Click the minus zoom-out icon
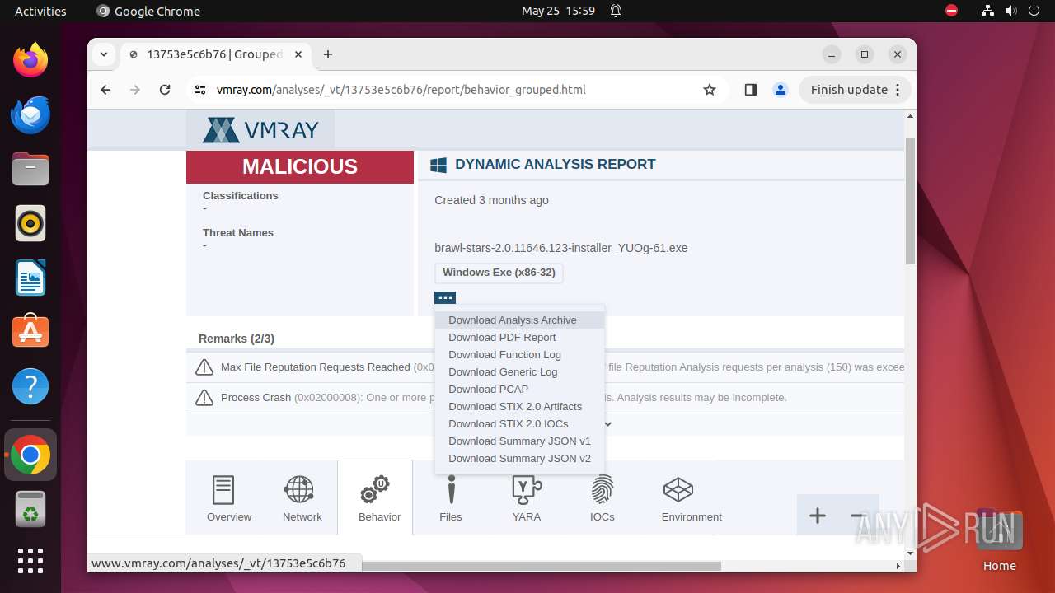 [857, 516]
